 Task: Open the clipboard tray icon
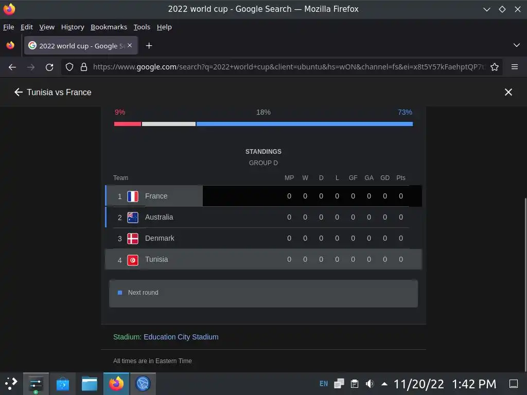pyautogui.click(x=354, y=384)
